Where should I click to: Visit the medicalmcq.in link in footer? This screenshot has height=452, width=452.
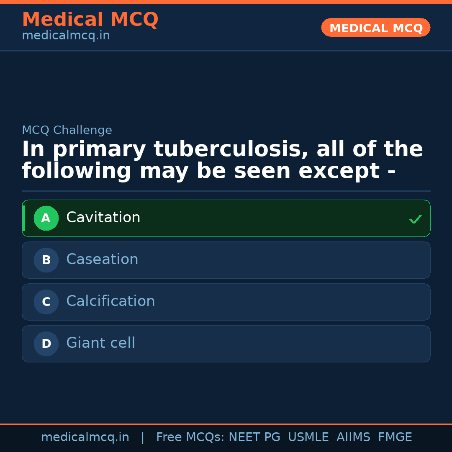pyautogui.click(x=85, y=437)
